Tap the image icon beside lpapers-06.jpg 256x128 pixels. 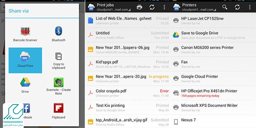[x=91, y=50]
